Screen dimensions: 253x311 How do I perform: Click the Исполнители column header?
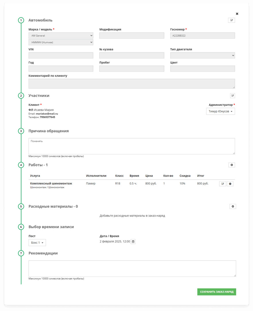pyautogui.click(x=96, y=176)
